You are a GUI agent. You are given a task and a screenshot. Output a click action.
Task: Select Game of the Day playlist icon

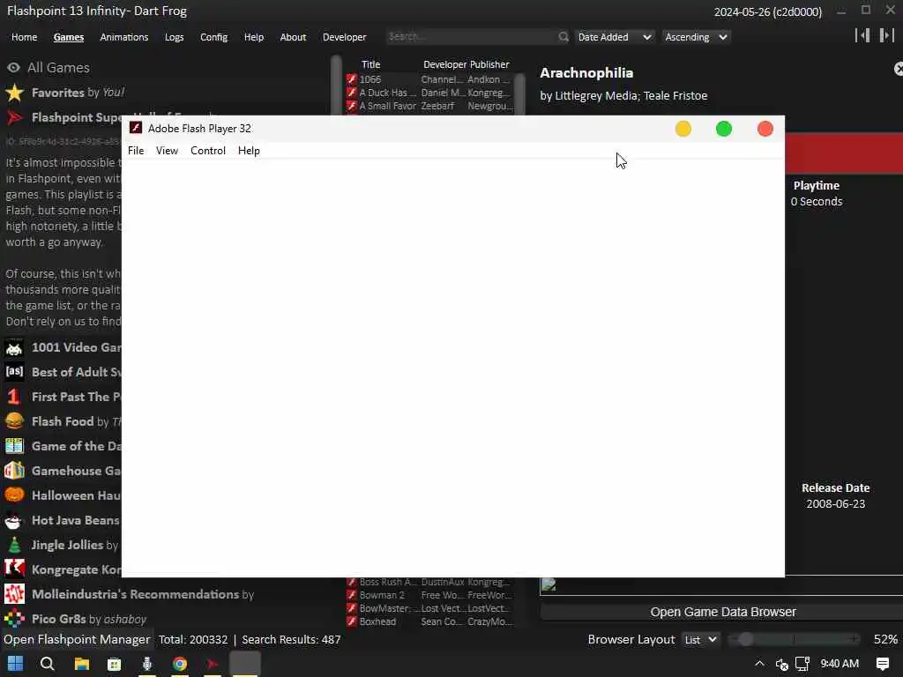pos(14,446)
